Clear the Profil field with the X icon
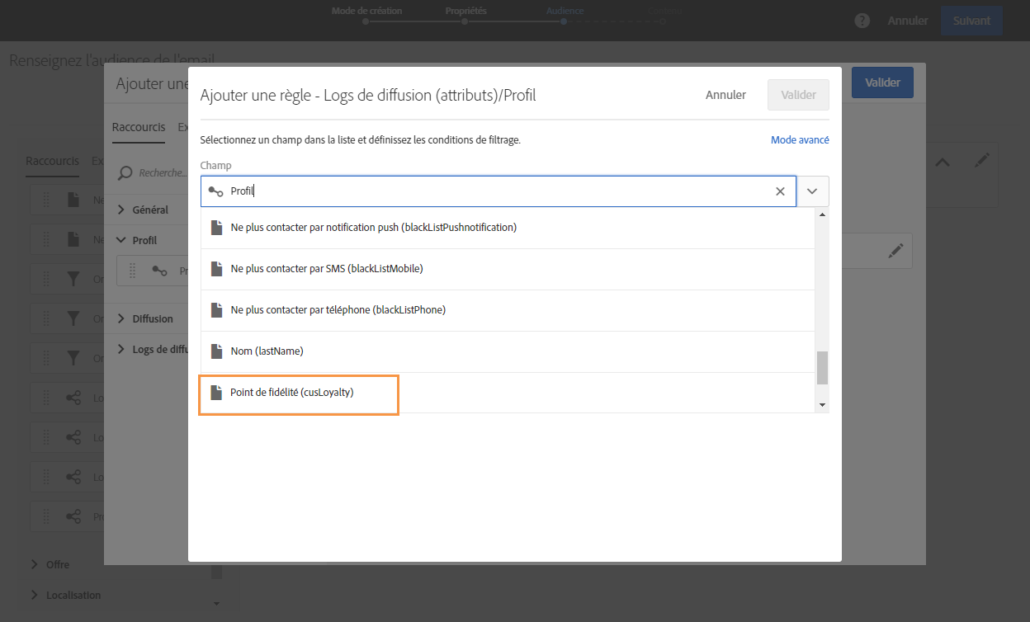Screen dimensions: 1030x622 [780, 191]
